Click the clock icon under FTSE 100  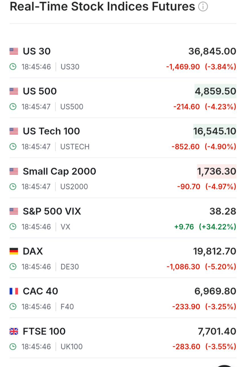(13, 347)
